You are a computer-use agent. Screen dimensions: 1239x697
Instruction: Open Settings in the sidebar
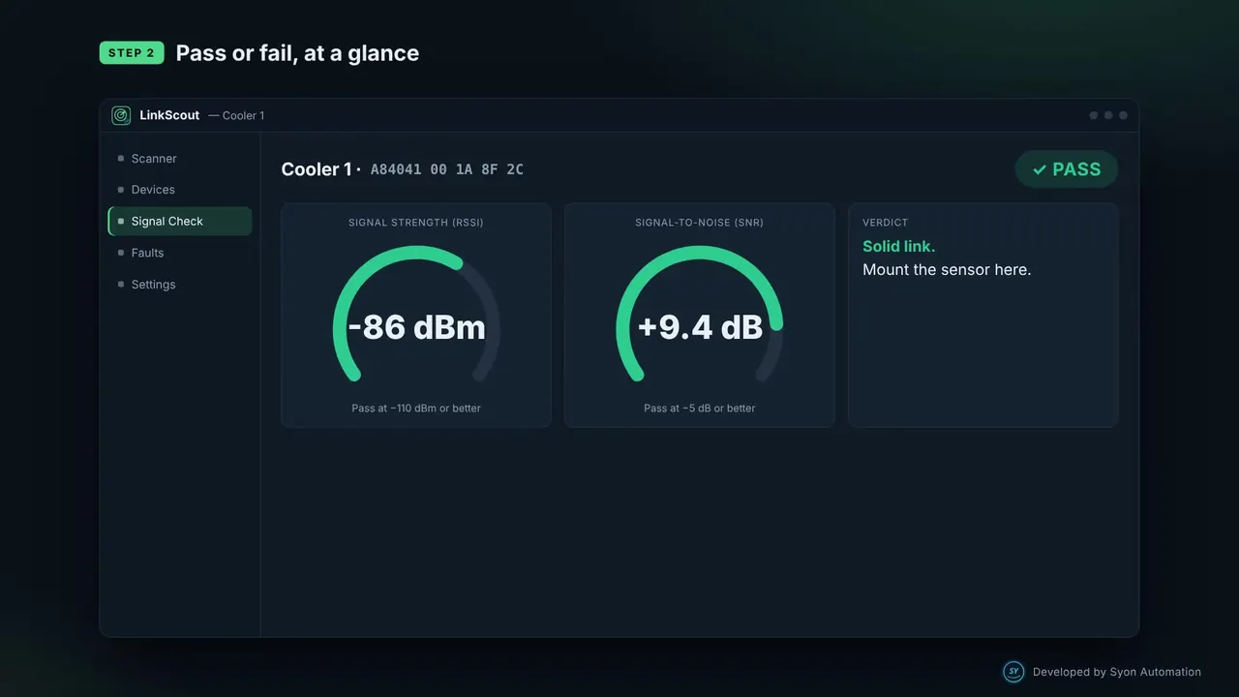pyautogui.click(x=180, y=285)
